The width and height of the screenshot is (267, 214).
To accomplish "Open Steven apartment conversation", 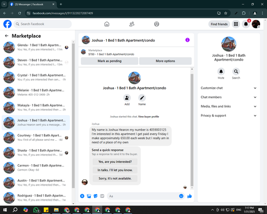I will [x=36, y=62].
